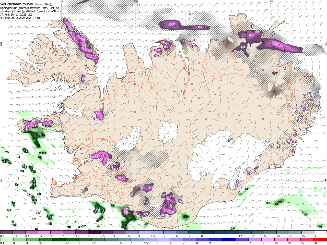Click the 'slydda/snjókoma' legend description line
This screenshot has height=245, width=327.
pyautogui.click(x=30, y=11)
